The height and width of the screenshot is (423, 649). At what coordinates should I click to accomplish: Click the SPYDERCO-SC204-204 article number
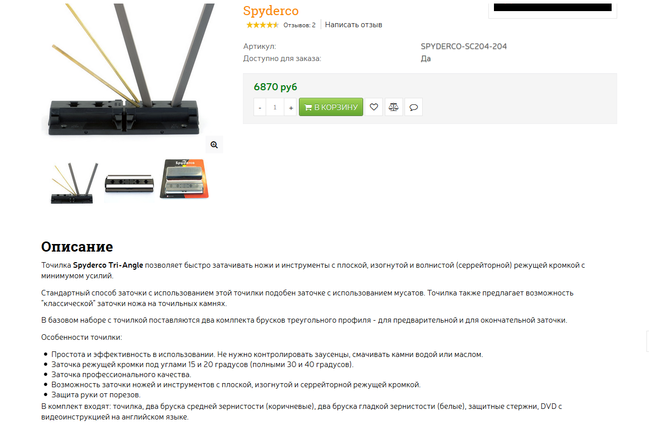point(464,46)
